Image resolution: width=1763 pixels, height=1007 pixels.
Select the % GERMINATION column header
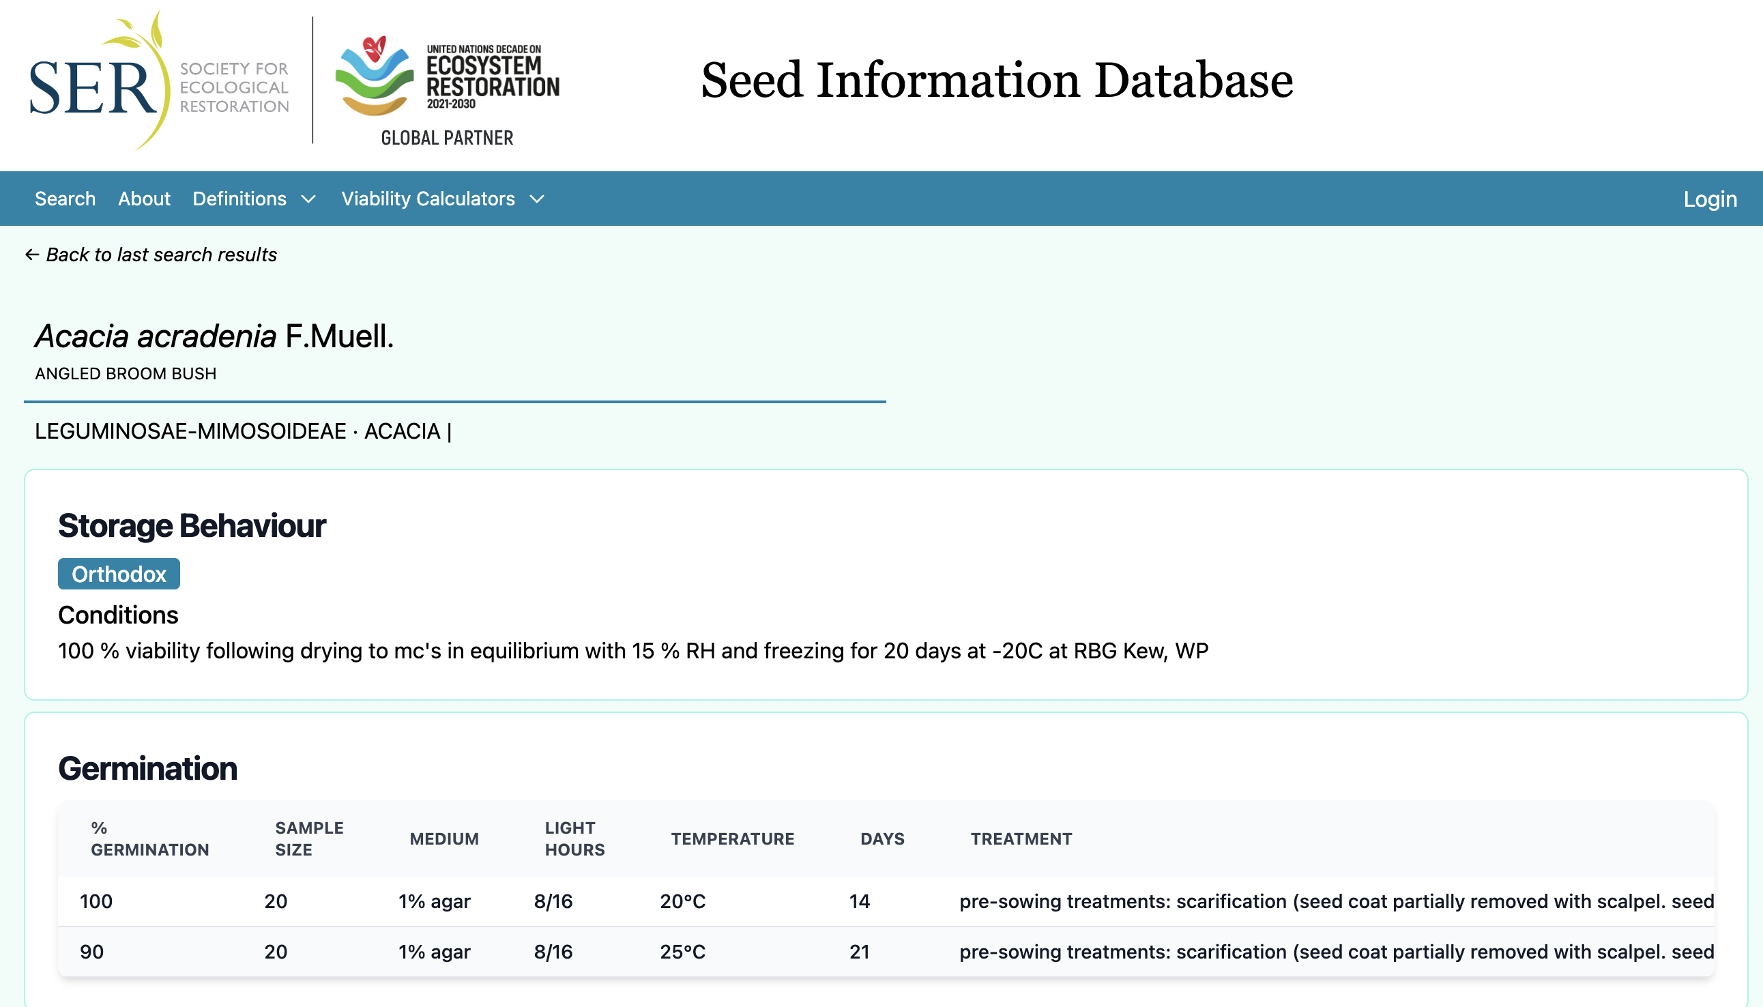click(x=149, y=838)
